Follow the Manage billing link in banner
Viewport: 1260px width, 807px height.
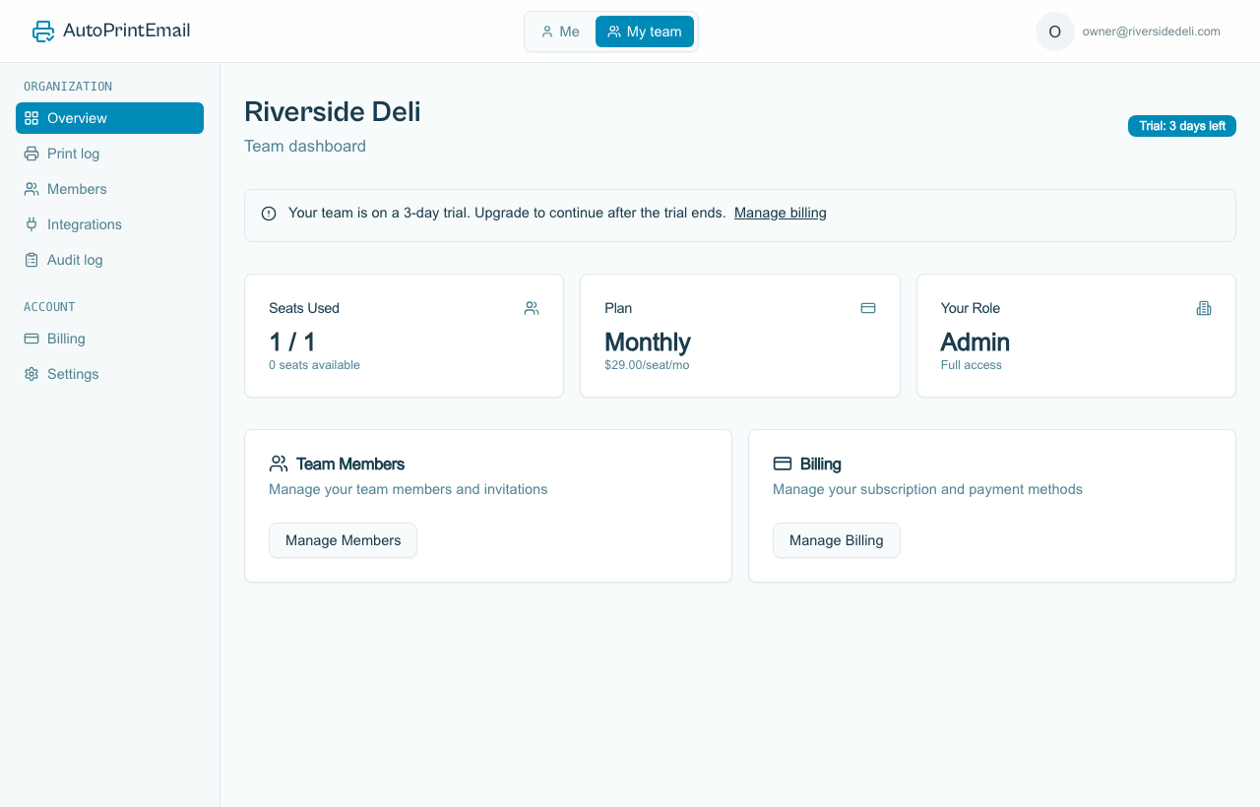[x=781, y=213]
